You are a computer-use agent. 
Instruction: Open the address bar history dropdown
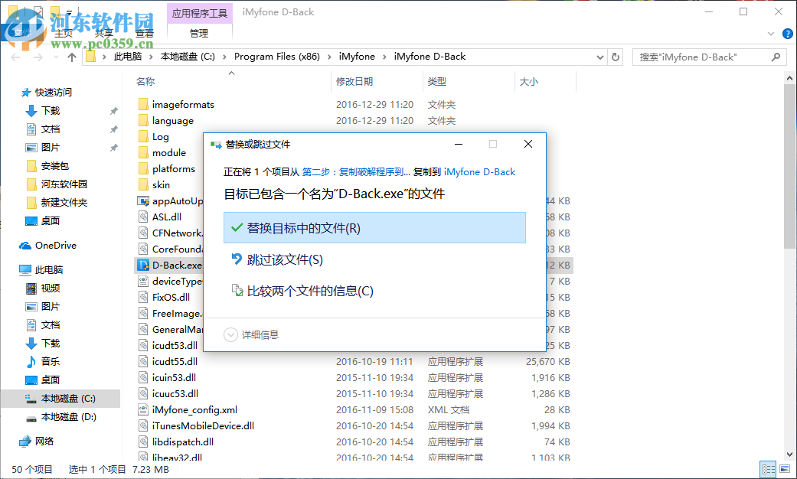[599, 56]
